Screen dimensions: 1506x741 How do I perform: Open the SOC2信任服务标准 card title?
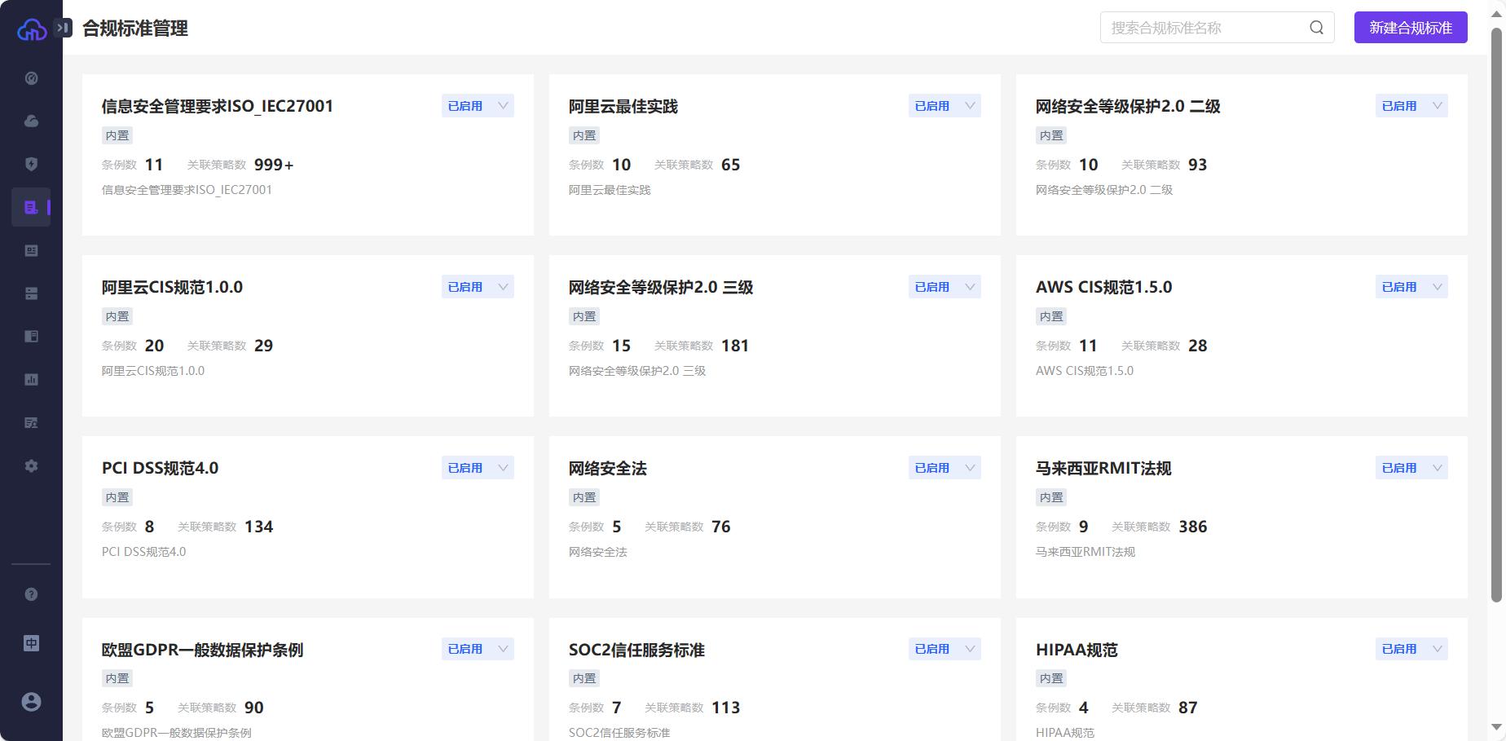(636, 650)
